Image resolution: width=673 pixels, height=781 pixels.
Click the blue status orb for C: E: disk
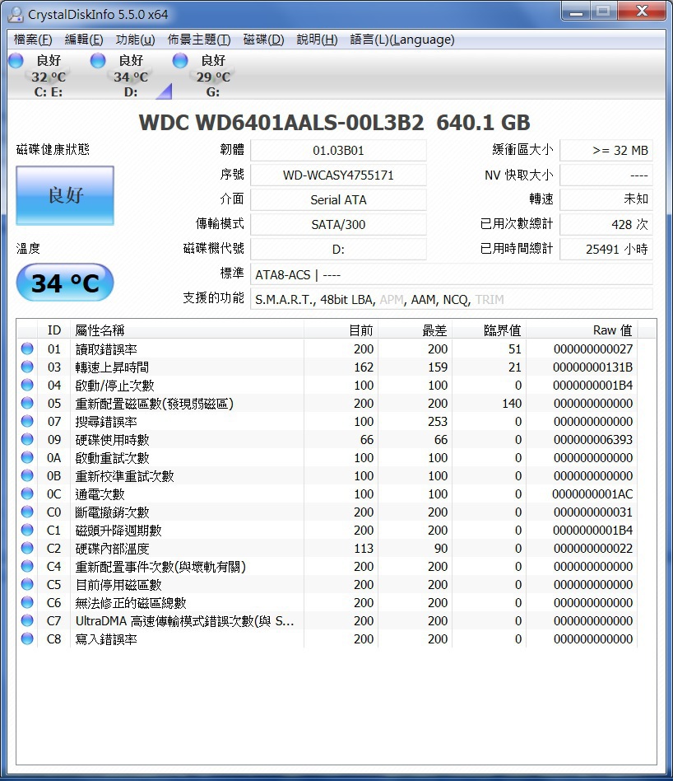(x=16, y=61)
